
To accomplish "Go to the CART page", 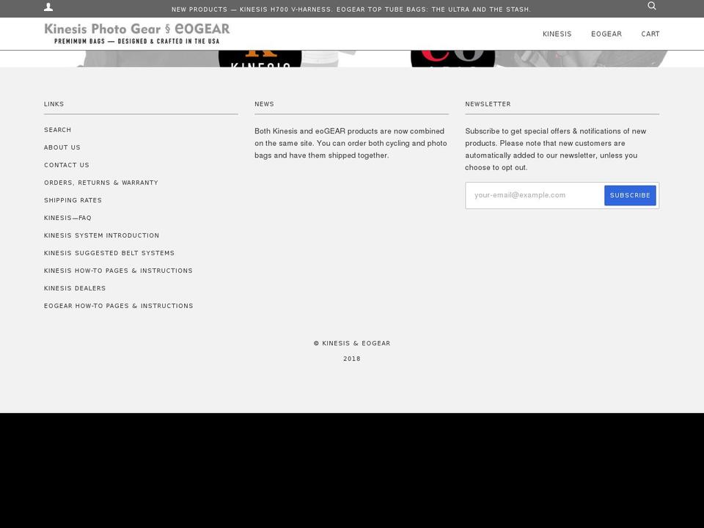I will [650, 34].
